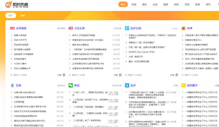Screen dimensions: 219x127
Task: Open 一觉醒来世界发生了什么 02月11日 entry
Action: pos(201,92)
